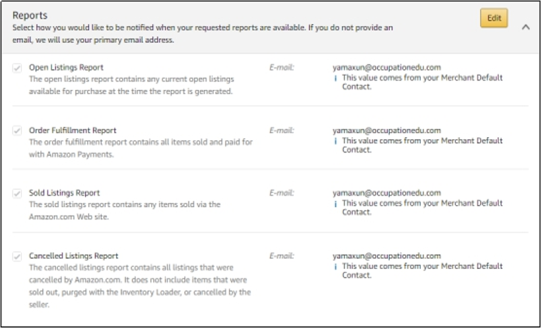Click the info icon under Open Listings email

click(x=335, y=78)
